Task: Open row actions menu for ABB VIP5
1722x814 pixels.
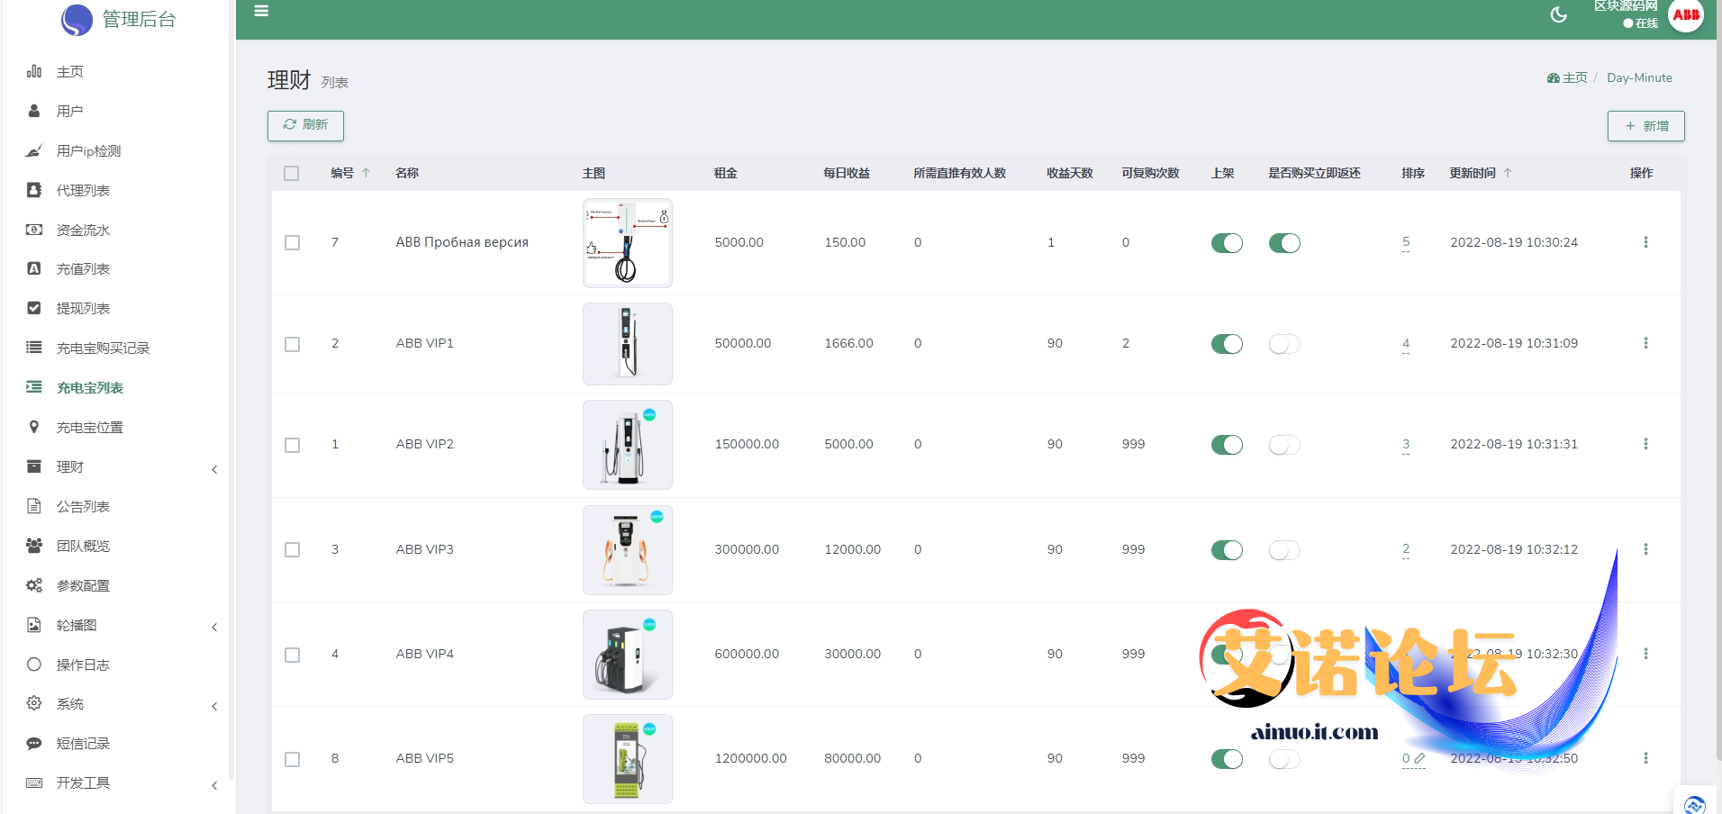Action: (1645, 758)
